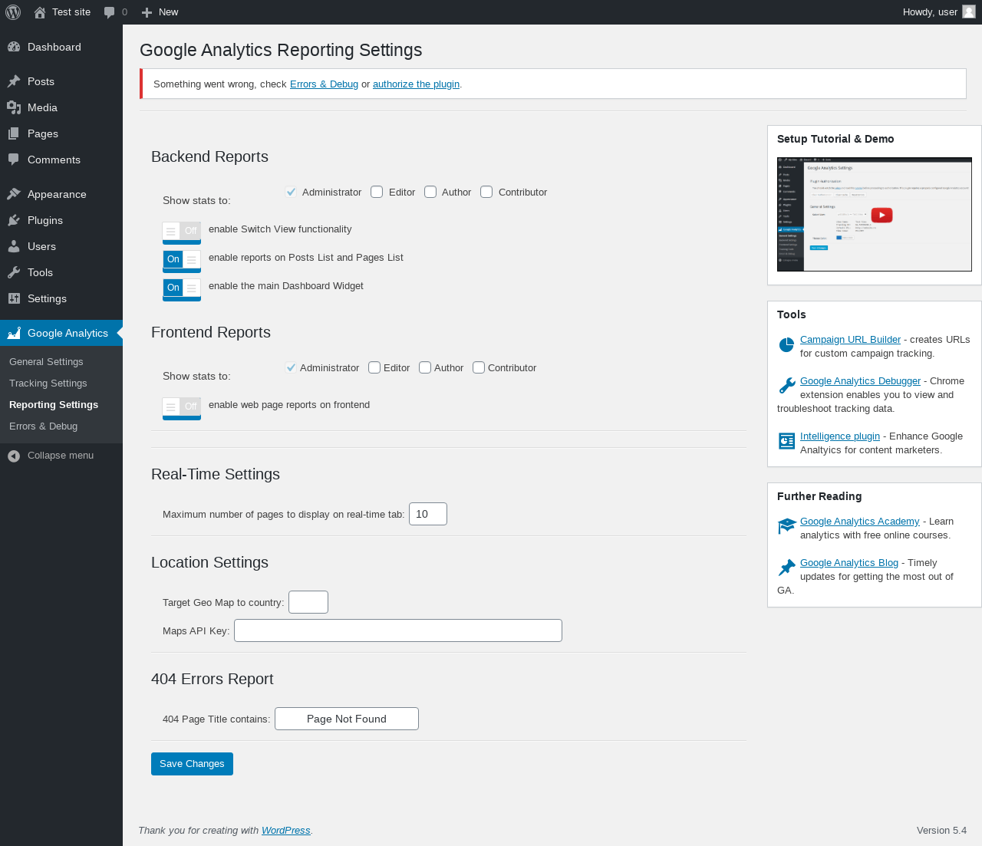The image size is (982, 846).
Task: Click the Test site home icon
Action: (40, 12)
